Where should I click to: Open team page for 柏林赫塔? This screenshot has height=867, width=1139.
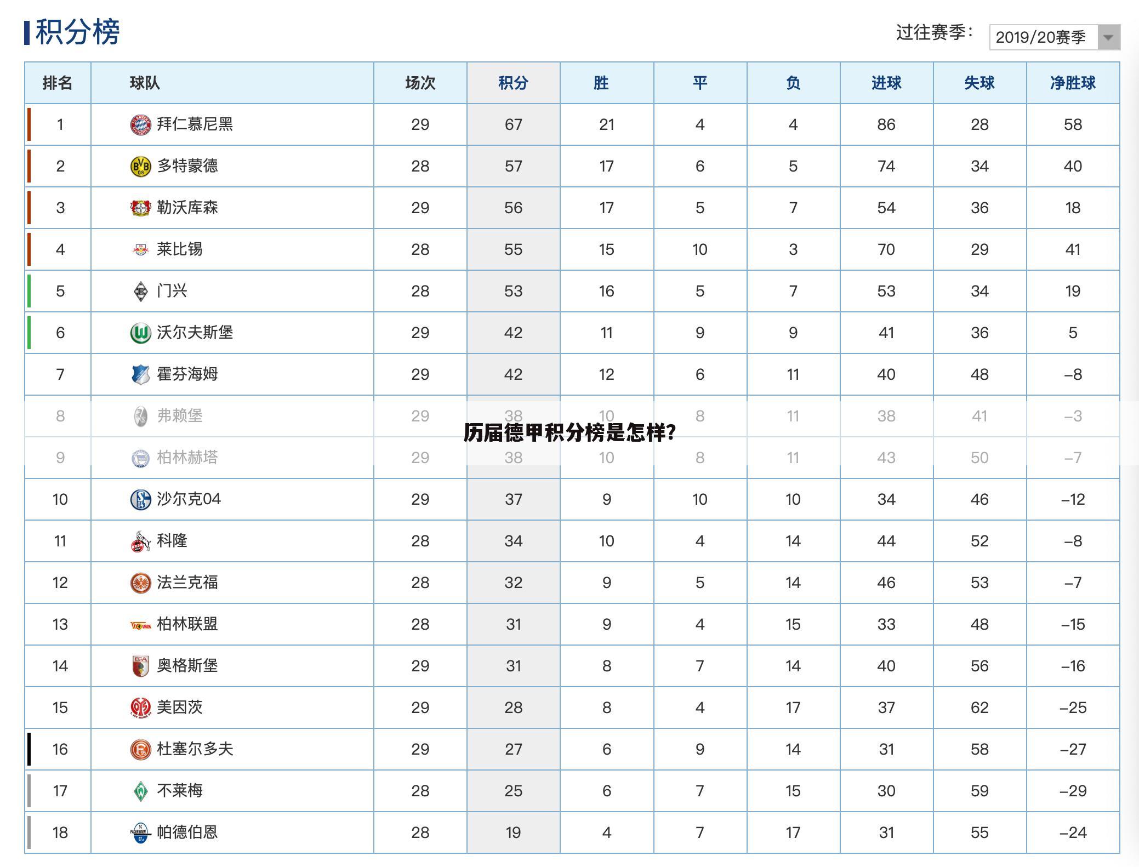pyautogui.click(x=187, y=458)
